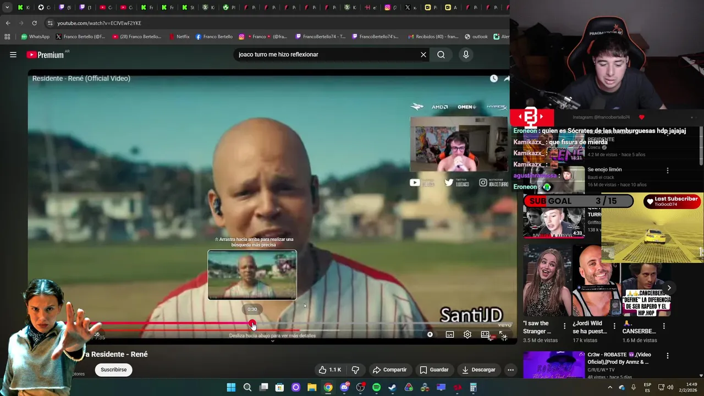Share the video with Compartir
Viewport: 704px width, 396px height.
point(389,370)
